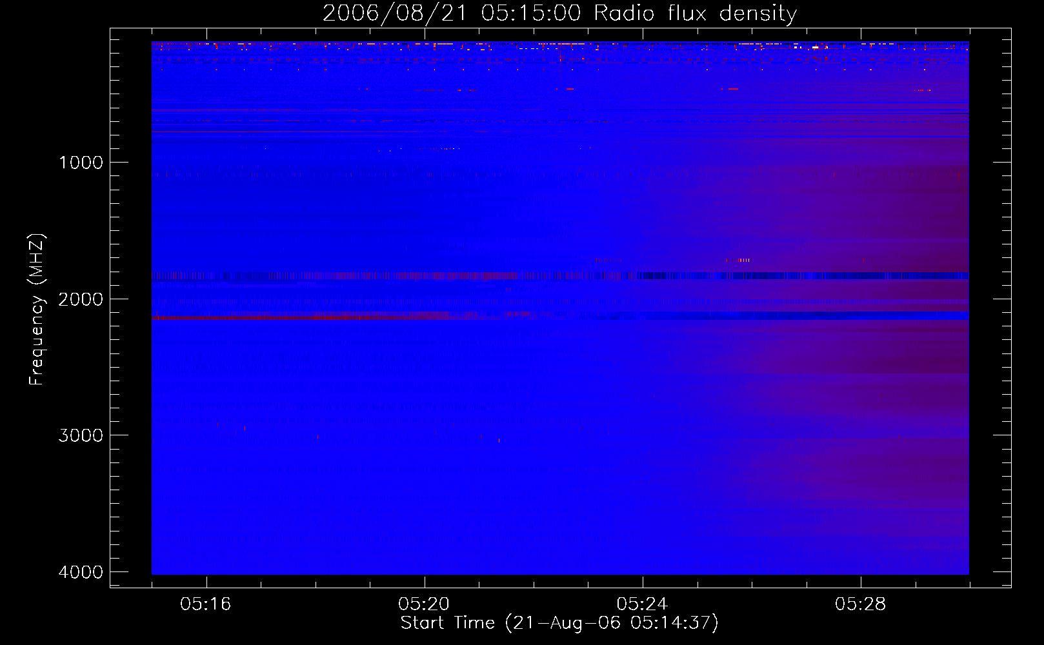Click the 'Start Time (21-Aug-06 05:14:37)' axis label
The image size is (1044, 645).
(x=559, y=622)
